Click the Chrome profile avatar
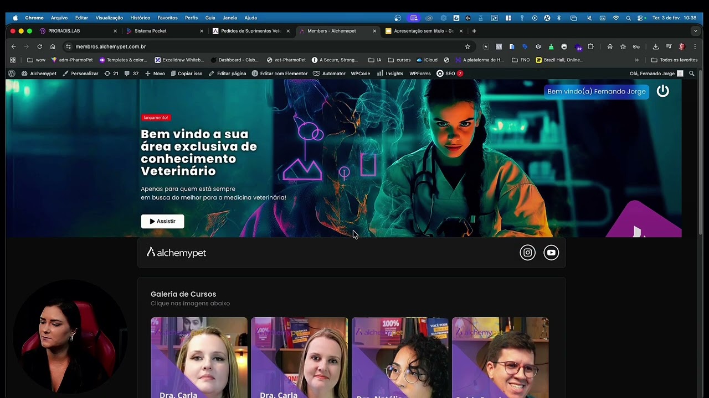Viewport: 709px width, 398px height. [x=682, y=46]
